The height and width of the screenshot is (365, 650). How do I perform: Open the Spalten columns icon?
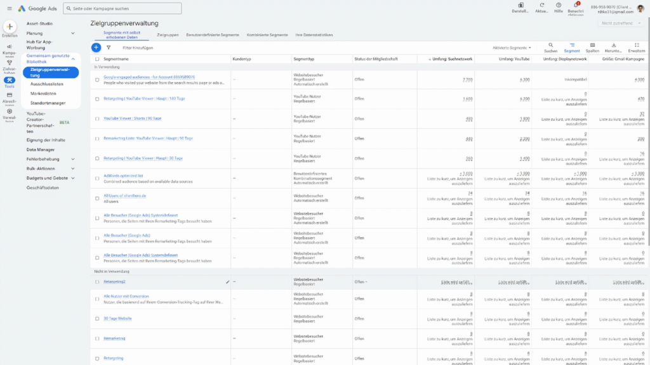[592, 45]
